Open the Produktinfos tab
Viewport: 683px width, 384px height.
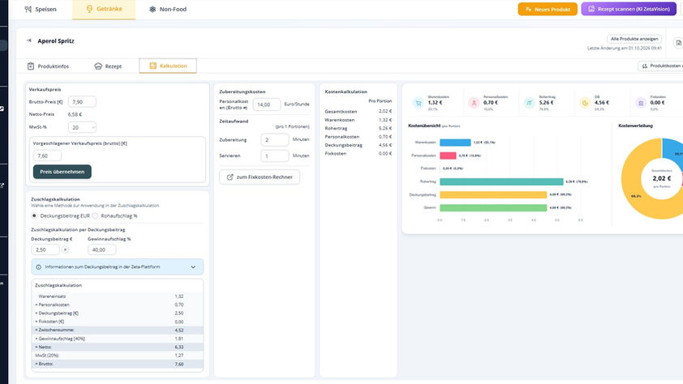(48, 66)
